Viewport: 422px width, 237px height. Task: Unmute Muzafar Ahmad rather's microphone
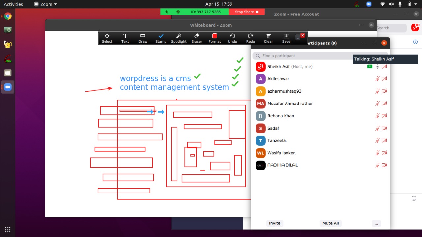[x=377, y=104]
